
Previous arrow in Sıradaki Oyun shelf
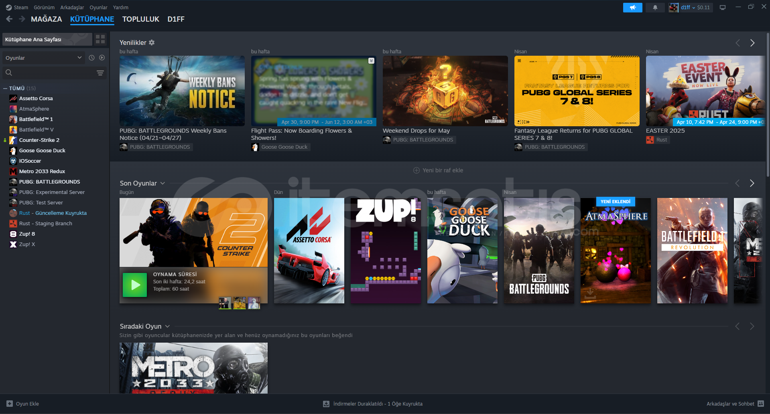click(737, 326)
